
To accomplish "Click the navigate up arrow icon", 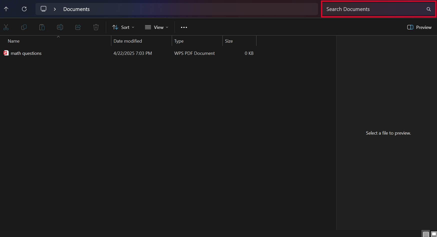I will (x=6, y=9).
